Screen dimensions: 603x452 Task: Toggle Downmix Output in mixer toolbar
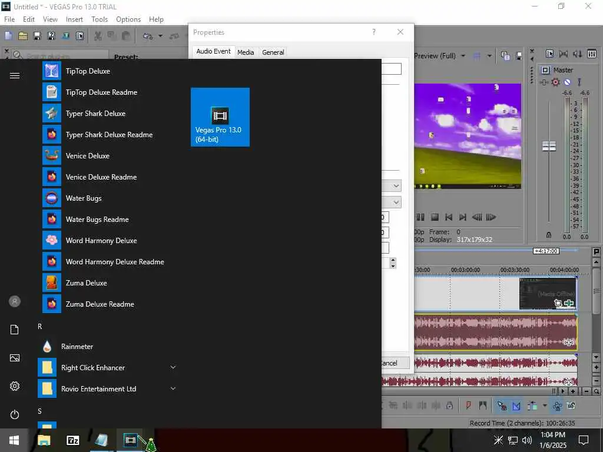point(564,54)
